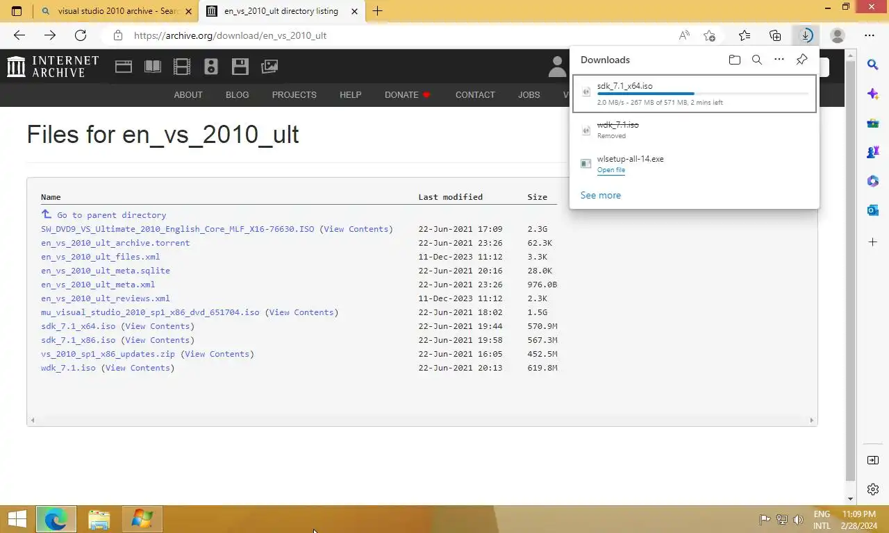The width and height of the screenshot is (889, 533).
Task: Refresh the current page
Action: (81, 35)
